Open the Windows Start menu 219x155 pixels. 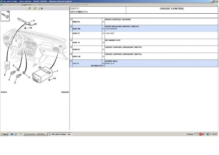click(4, 134)
